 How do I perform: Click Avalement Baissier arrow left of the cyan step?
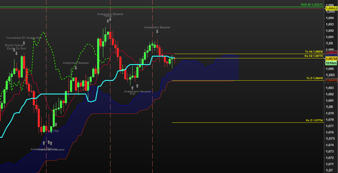pos(76,68)
